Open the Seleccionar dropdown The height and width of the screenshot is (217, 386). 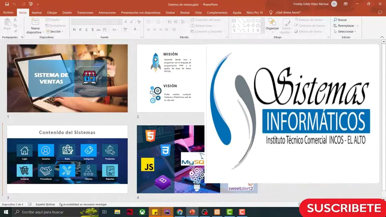[x=345, y=31]
